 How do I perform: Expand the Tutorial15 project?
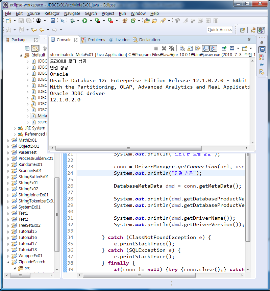[x=8, y=232]
